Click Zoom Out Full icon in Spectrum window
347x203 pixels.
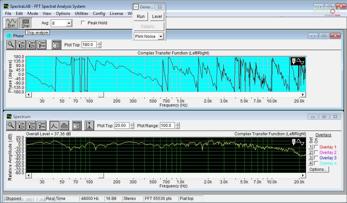(x=42, y=126)
